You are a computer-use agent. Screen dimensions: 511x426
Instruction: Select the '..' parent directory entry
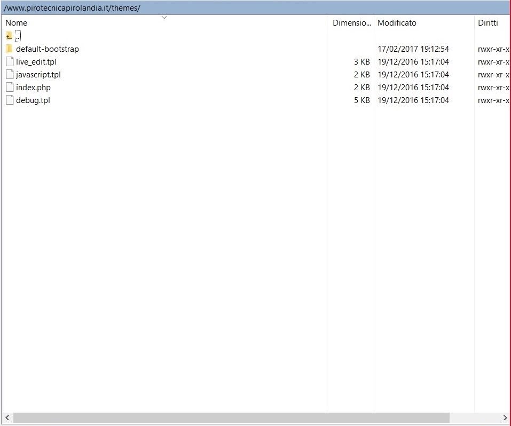(x=18, y=36)
